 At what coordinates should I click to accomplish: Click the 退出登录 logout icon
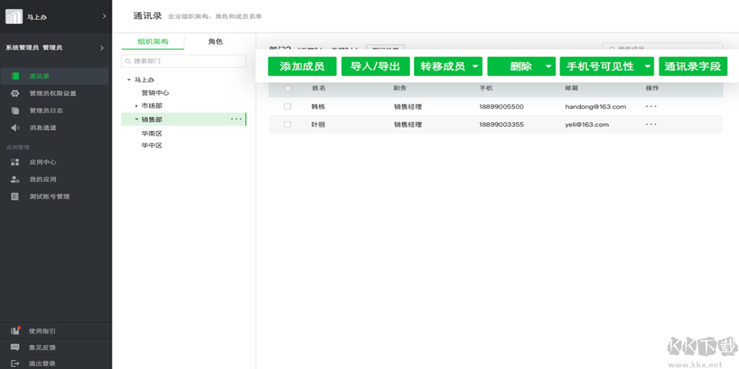pyautogui.click(x=15, y=363)
